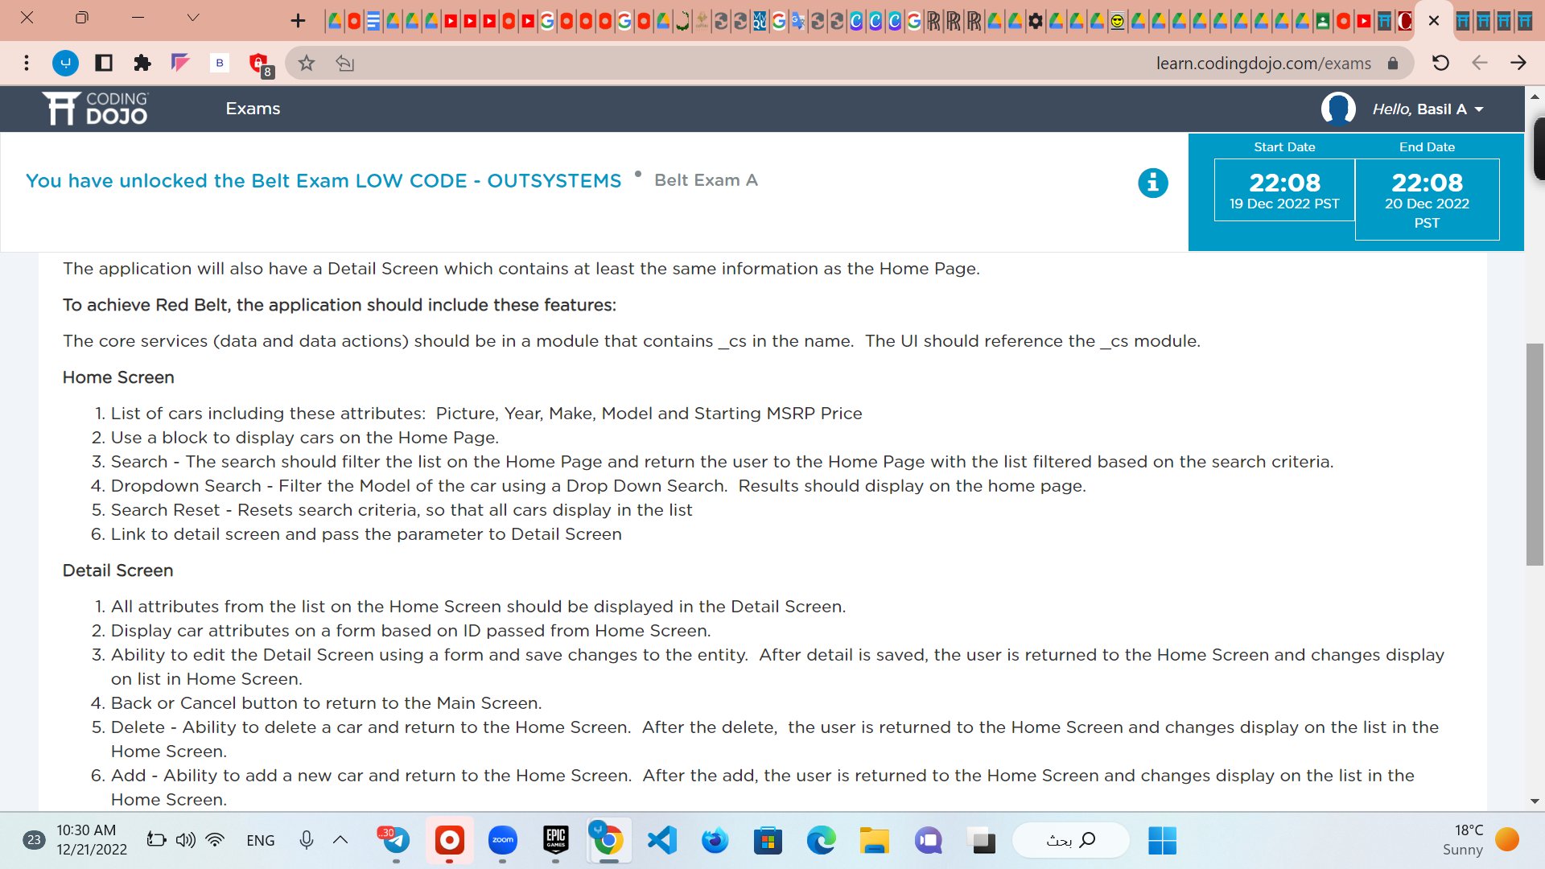Click the learn.codingdojo.com/exams address bar
Viewport: 1545px width, 869px height.
click(1263, 63)
